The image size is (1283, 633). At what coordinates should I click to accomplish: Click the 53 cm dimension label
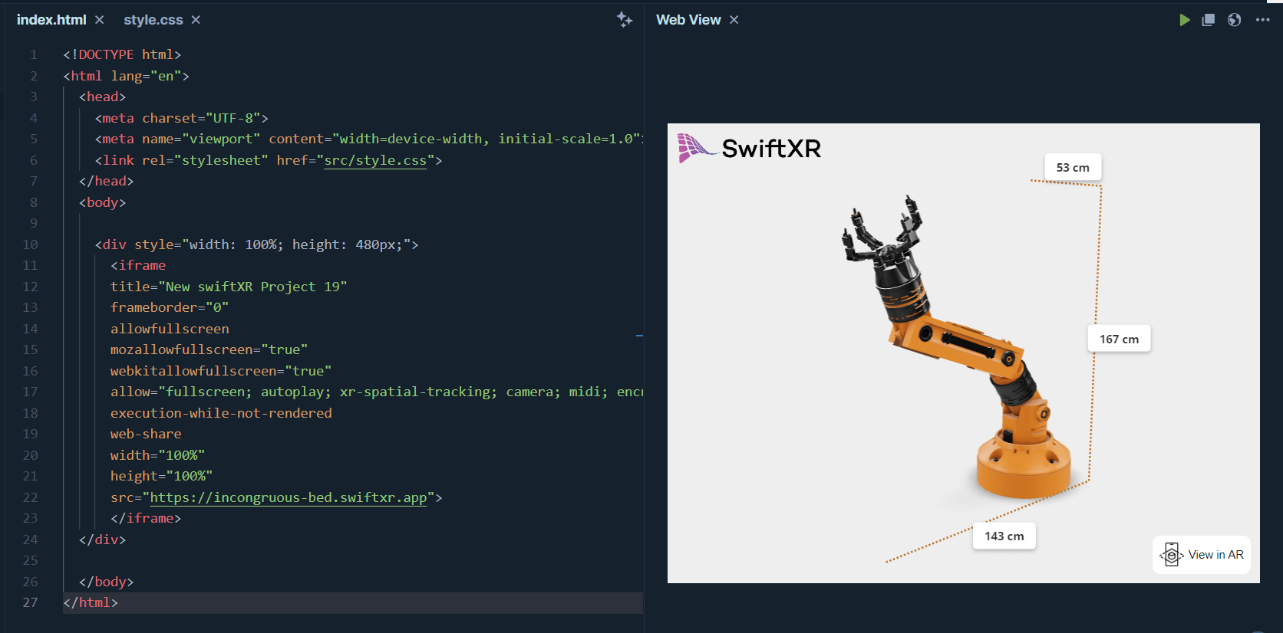coord(1072,168)
